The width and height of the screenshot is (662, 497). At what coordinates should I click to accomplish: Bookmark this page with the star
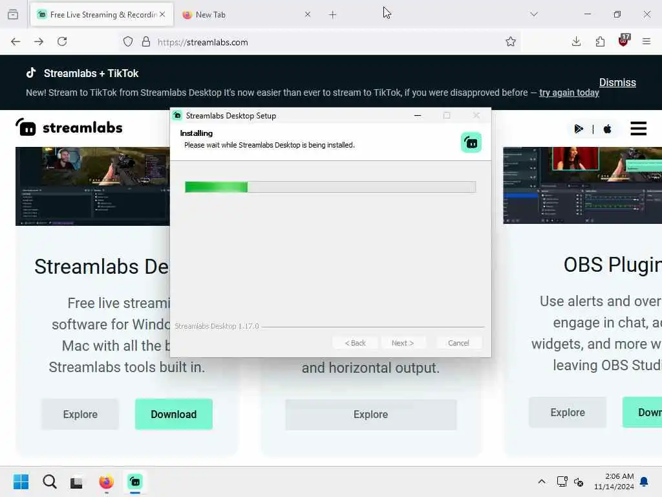click(x=511, y=41)
